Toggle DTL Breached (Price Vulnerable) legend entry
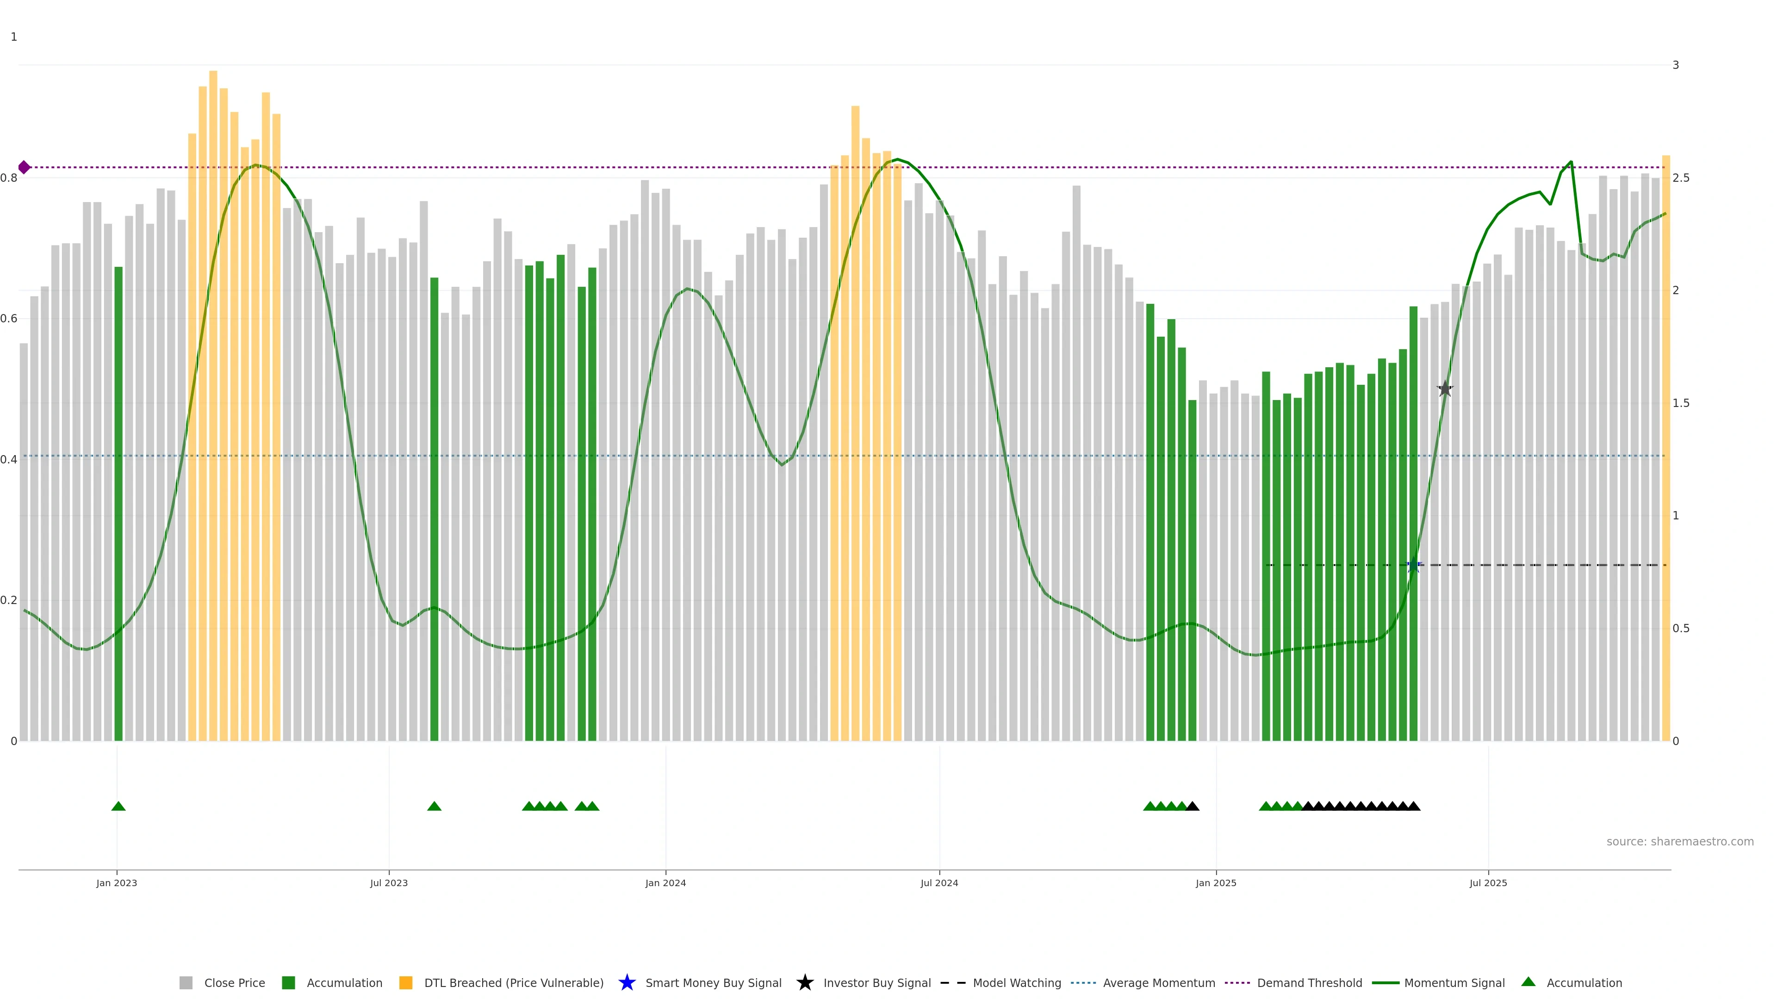Image resolution: width=1777 pixels, height=999 pixels. [x=513, y=983]
